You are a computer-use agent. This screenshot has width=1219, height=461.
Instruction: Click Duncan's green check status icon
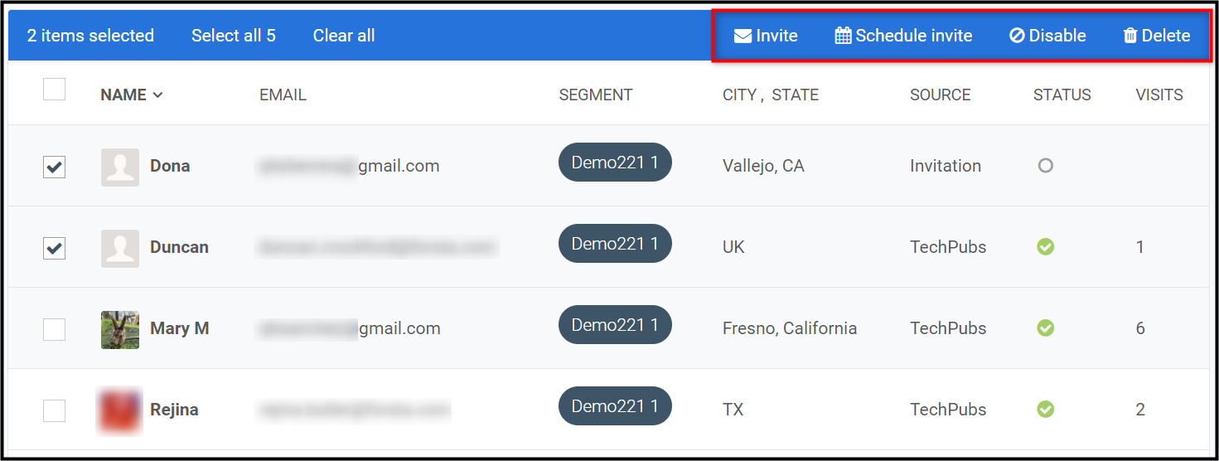coord(1046,247)
